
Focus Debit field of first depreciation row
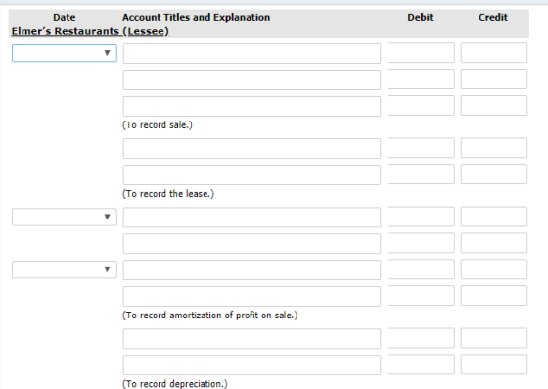[421, 338]
